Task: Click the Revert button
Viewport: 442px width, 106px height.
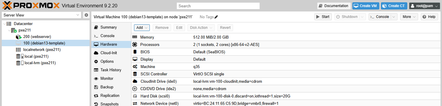Action: coord(225,27)
